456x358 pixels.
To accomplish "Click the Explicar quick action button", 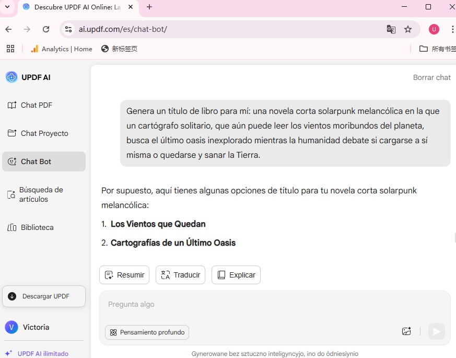I will click(236, 275).
